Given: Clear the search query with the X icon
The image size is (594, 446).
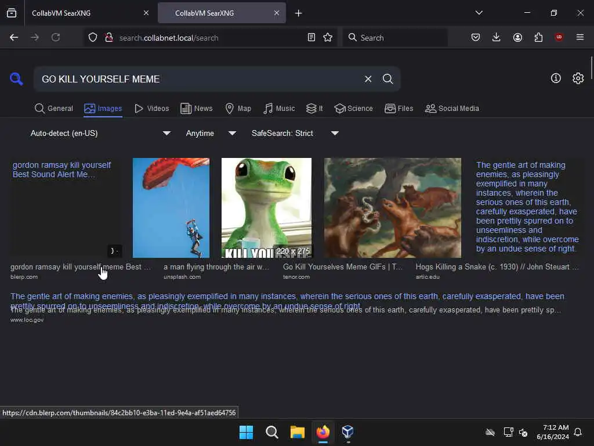Looking at the screenshot, I should pyautogui.click(x=368, y=79).
